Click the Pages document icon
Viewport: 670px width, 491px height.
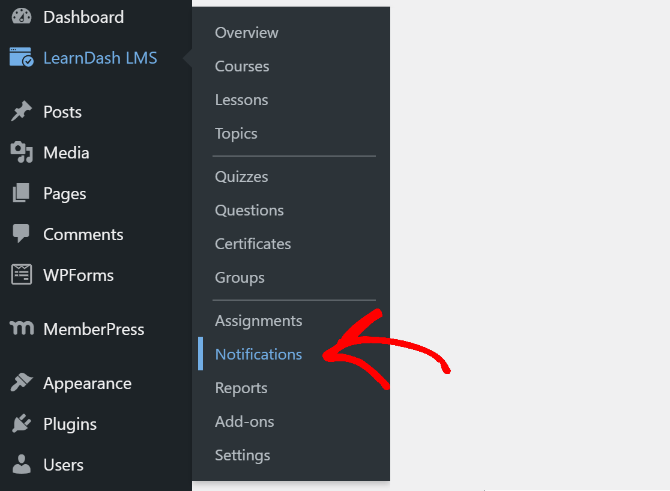(20, 193)
